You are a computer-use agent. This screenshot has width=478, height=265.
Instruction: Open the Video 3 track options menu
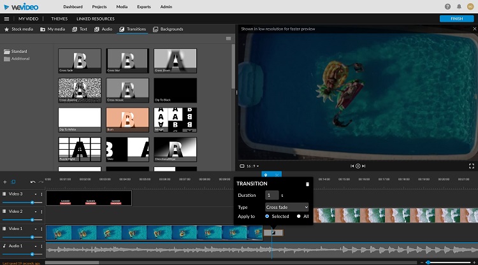42,194
